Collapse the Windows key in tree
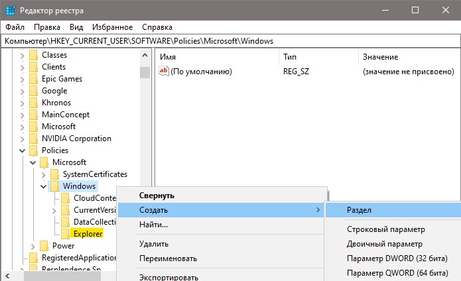Viewport: 461px width, 281px height. click(x=44, y=186)
